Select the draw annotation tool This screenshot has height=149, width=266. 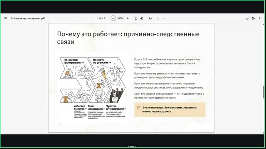[x=150, y=18]
